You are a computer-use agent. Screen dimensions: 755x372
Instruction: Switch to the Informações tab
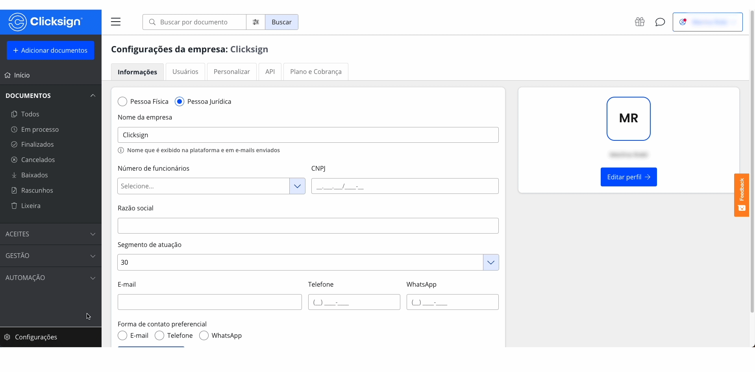tap(137, 72)
